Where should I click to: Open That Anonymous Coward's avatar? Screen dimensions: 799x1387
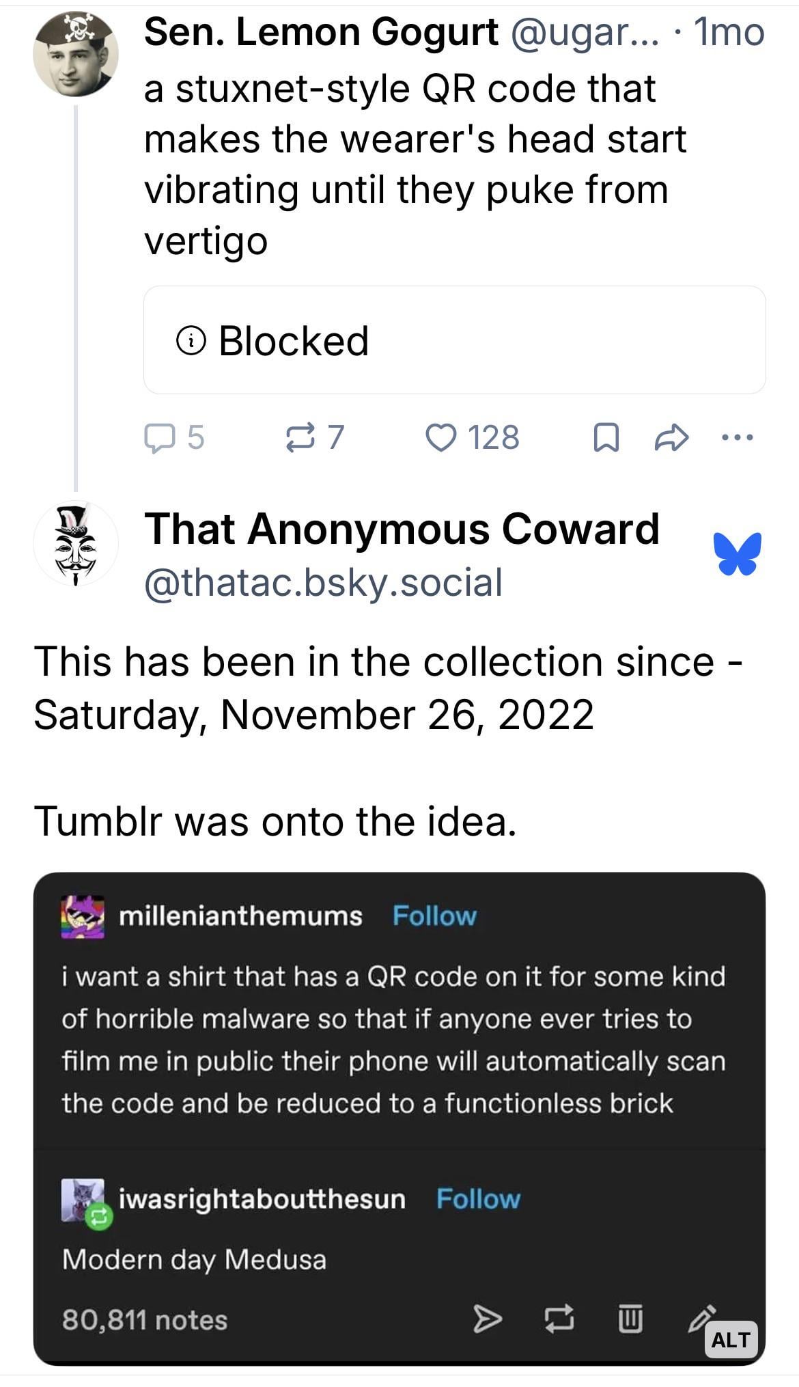point(76,545)
